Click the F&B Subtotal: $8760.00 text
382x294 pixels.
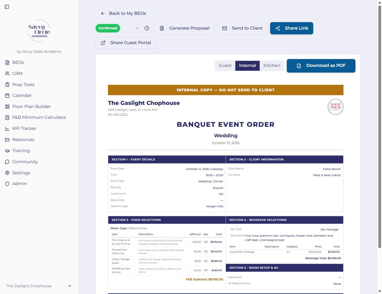(x=204, y=279)
